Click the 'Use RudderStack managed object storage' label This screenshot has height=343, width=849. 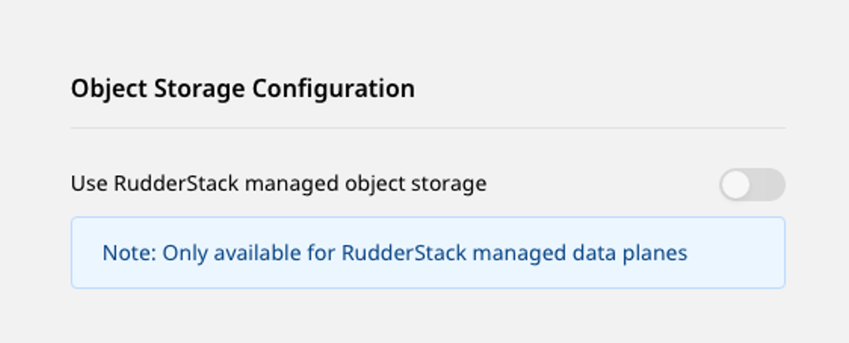[x=278, y=184]
